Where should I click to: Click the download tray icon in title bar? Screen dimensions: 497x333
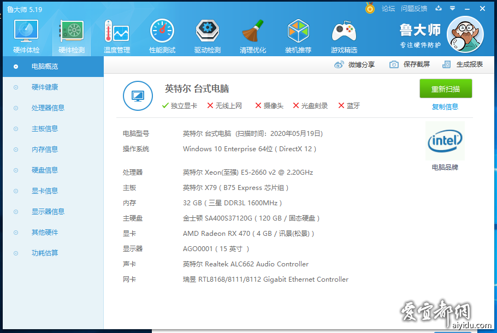click(x=439, y=9)
